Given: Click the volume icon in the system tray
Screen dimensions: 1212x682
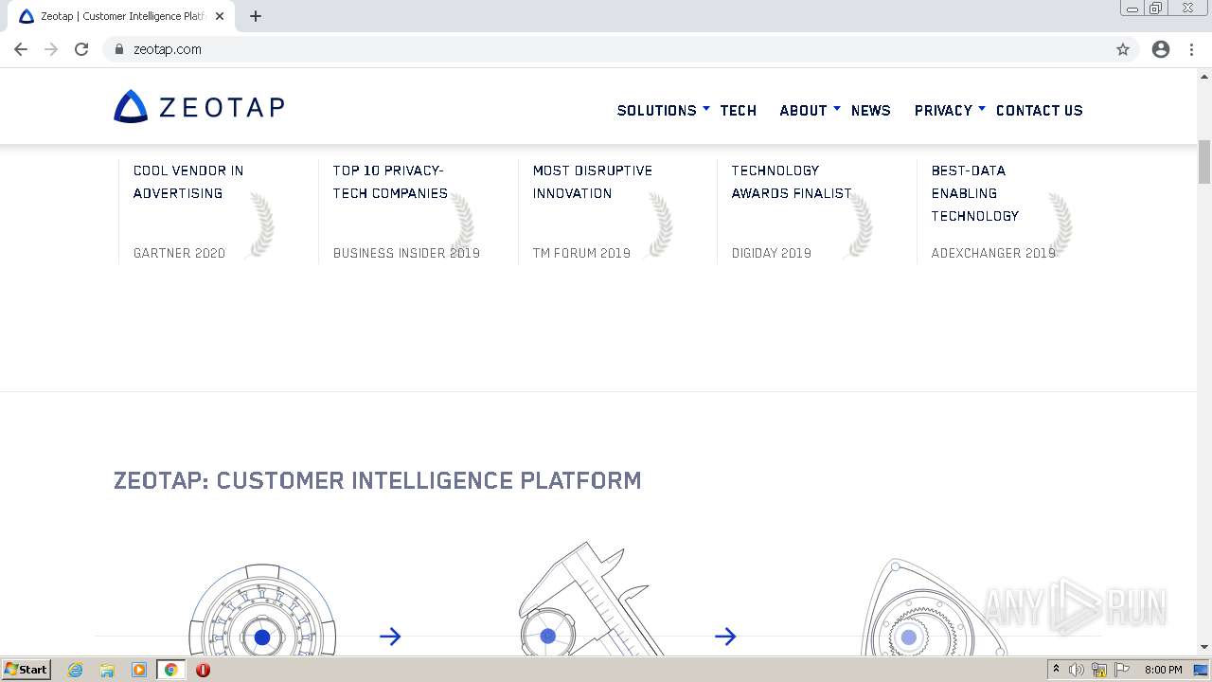Looking at the screenshot, I should click(1077, 670).
